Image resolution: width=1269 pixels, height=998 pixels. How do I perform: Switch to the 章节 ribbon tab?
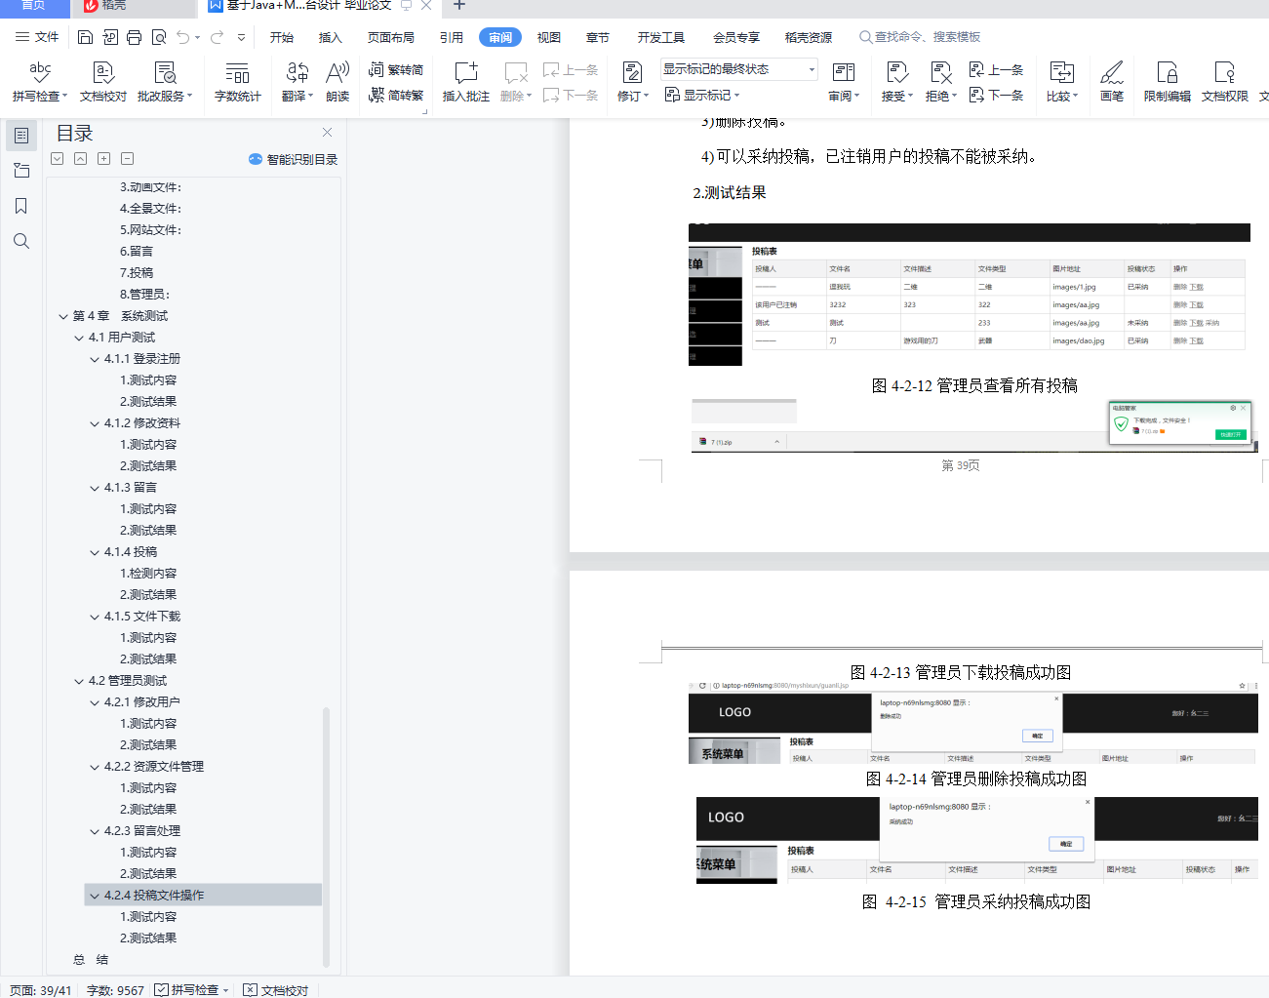(598, 37)
